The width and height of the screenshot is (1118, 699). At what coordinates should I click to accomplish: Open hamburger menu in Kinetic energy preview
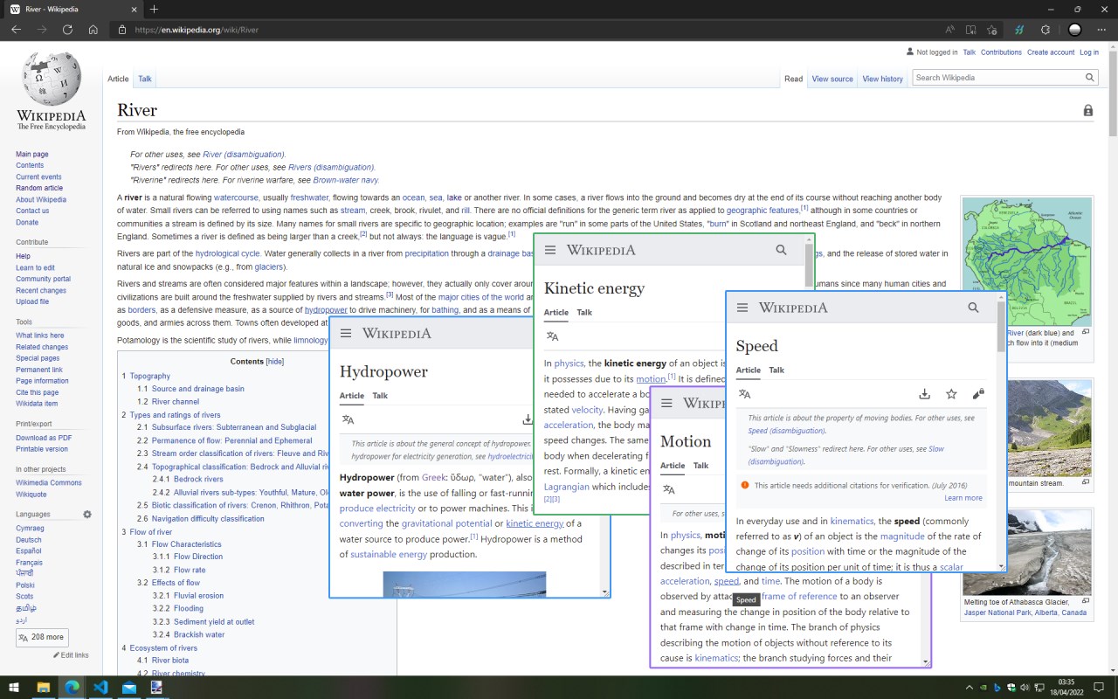pyautogui.click(x=550, y=250)
